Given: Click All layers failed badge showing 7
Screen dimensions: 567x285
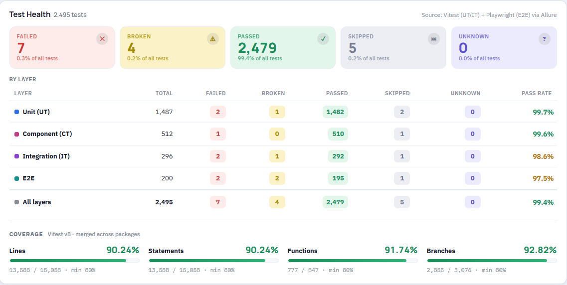Looking at the screenshot, I should pos(218,202).
